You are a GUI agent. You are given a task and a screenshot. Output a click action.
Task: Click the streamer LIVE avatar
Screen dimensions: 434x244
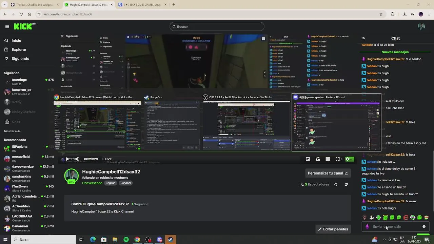71,176
